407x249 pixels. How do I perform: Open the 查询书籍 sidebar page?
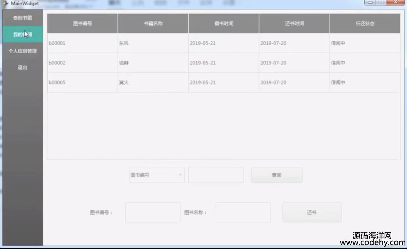click(23, 18)
